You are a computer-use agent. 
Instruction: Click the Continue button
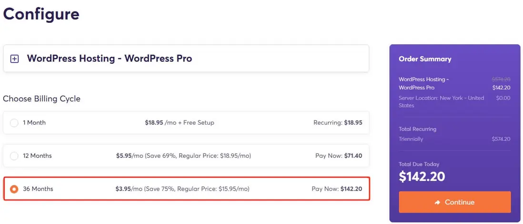pos(454,202)
